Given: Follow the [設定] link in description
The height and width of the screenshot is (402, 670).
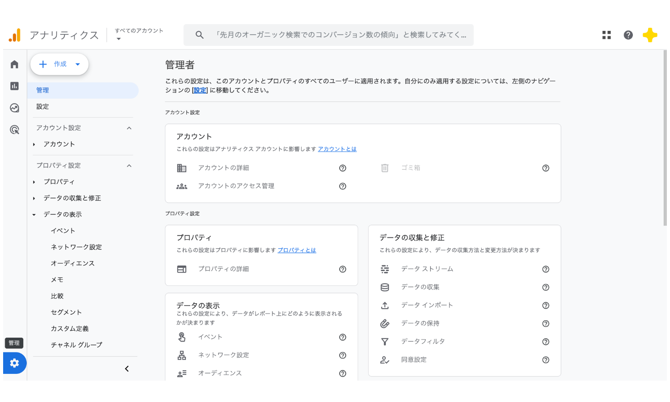Looking at the screenshot, I should 200,90.
